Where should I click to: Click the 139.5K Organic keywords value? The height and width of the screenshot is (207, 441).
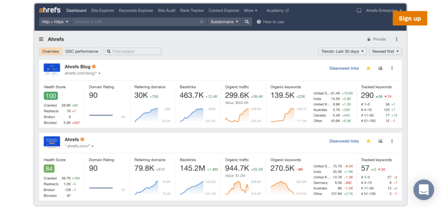[283, 96]
